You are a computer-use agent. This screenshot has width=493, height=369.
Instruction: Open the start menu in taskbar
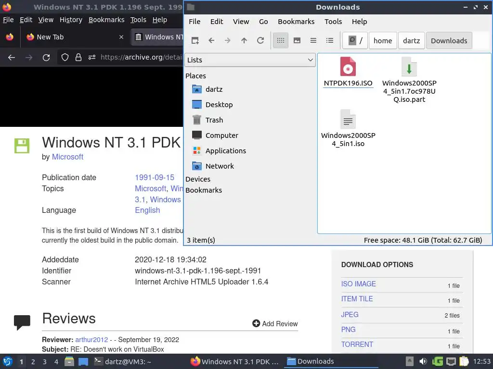[8, 362]
